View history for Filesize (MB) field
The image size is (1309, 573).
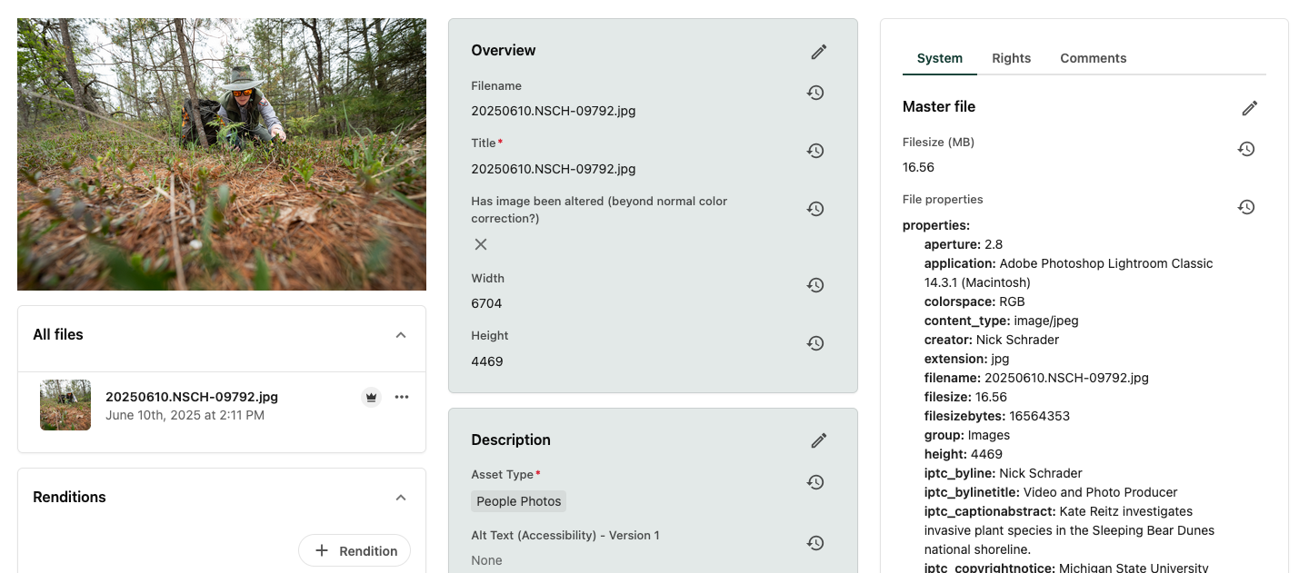click(x=1246, y=149)
